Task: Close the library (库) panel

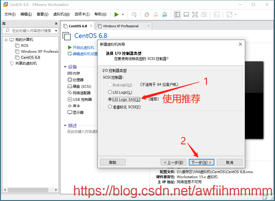Action: (x=56, y=23)
